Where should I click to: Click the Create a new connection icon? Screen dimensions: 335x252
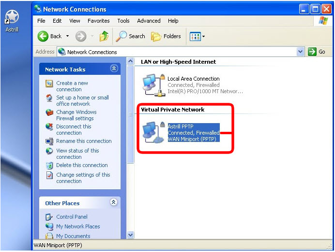(x=49, y=84)
